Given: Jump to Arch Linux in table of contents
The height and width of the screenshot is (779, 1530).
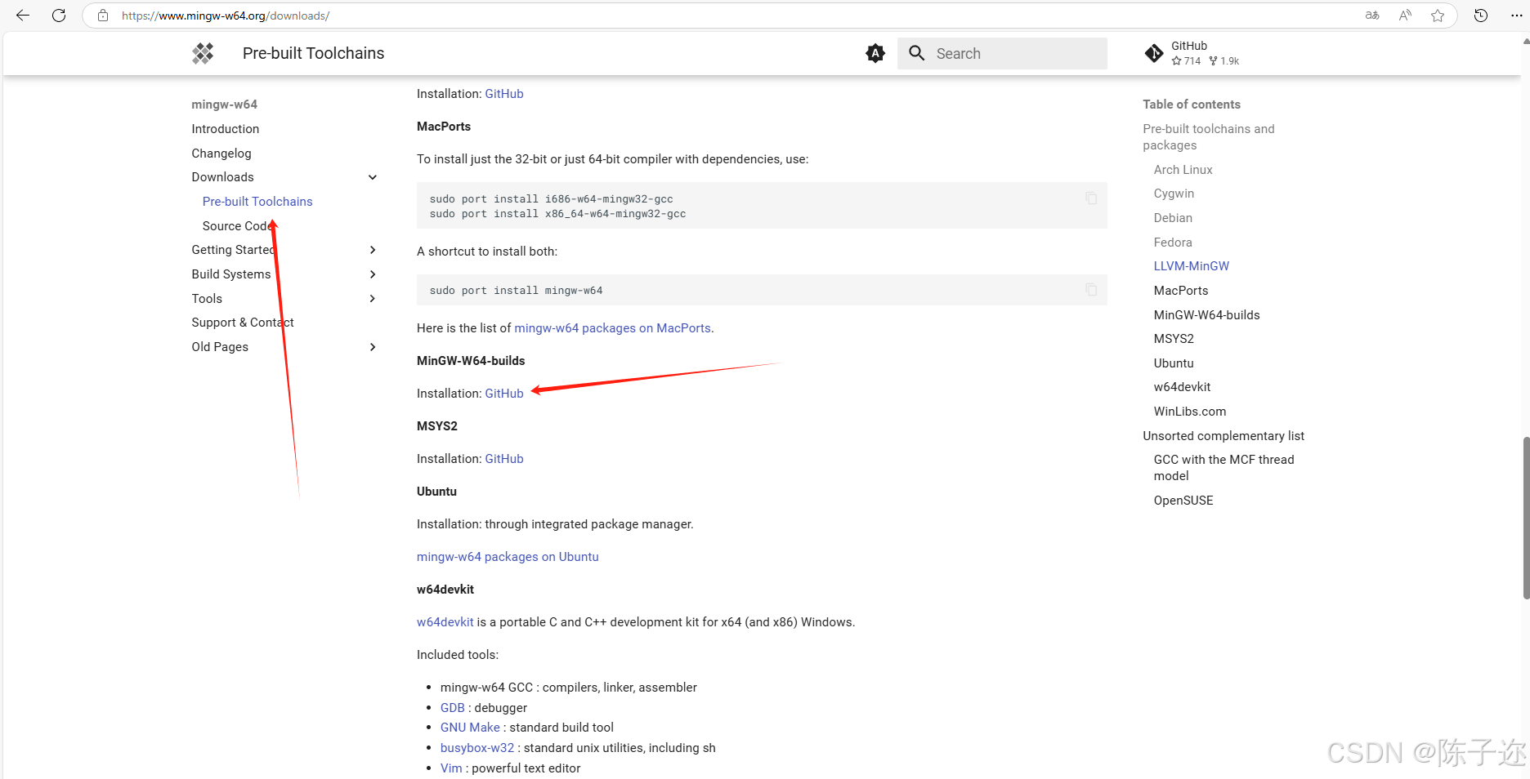Looking at the screenshot, I should [1183, 170].
